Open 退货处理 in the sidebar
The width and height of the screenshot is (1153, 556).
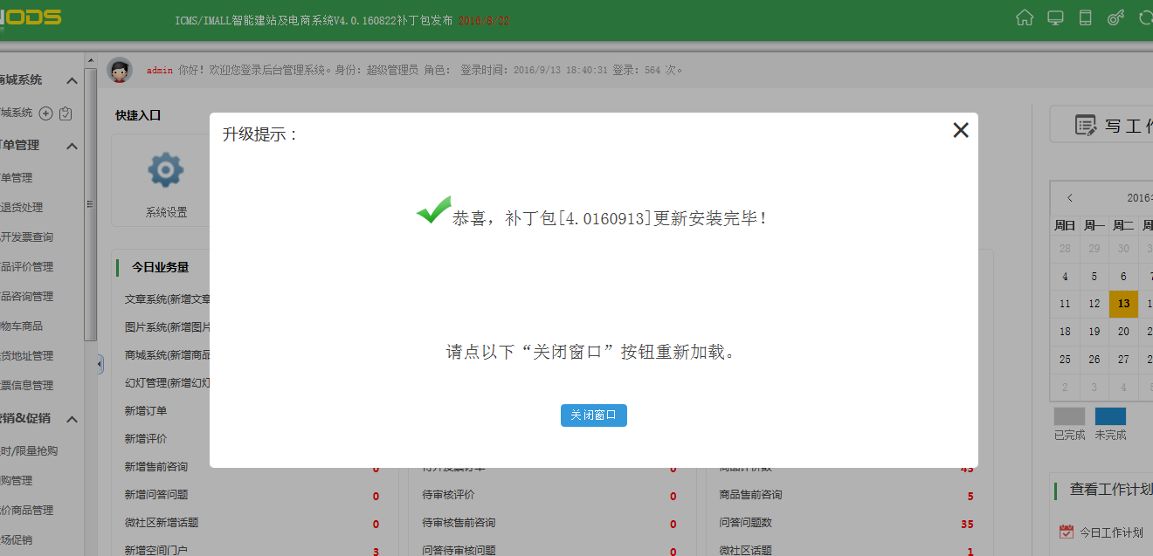click(x=22, y=208)
